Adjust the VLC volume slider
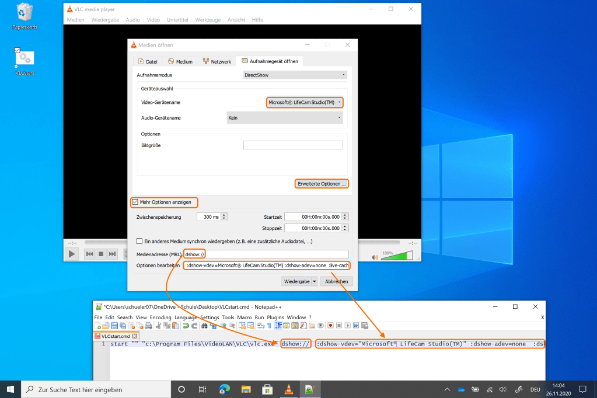 397,256
